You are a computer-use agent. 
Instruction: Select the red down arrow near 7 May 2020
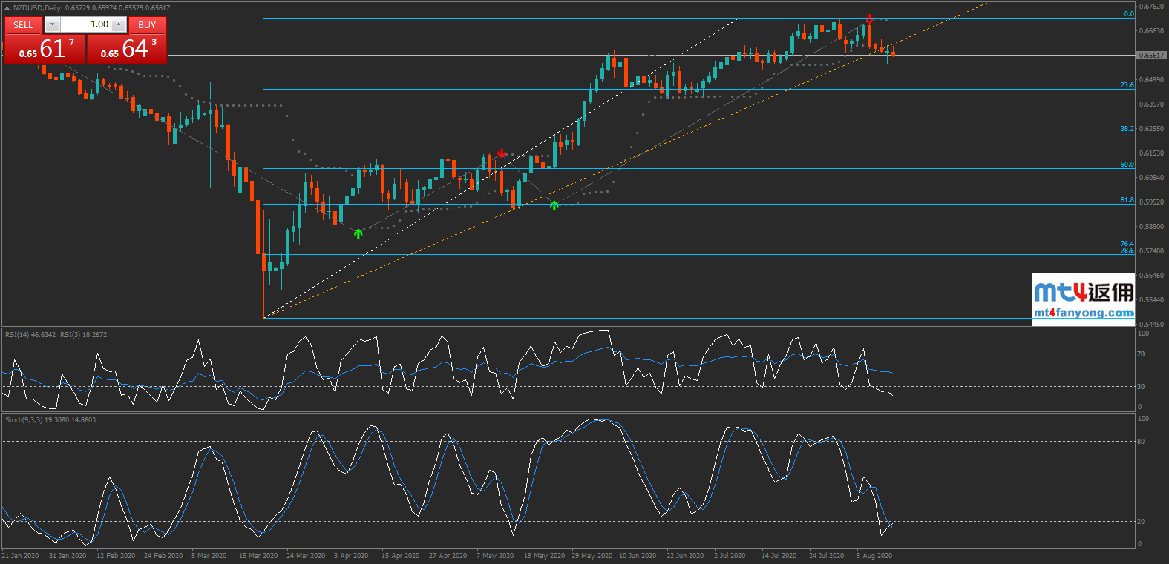502,153
